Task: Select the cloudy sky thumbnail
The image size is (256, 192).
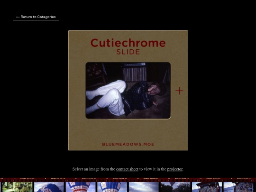Action: (x=144, y=187)
